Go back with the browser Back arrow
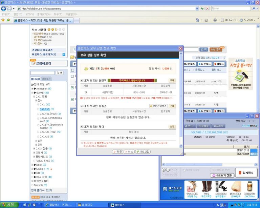The width and height of the screenshot is (260, 208). pyautogui.click(x=3, y=8)
